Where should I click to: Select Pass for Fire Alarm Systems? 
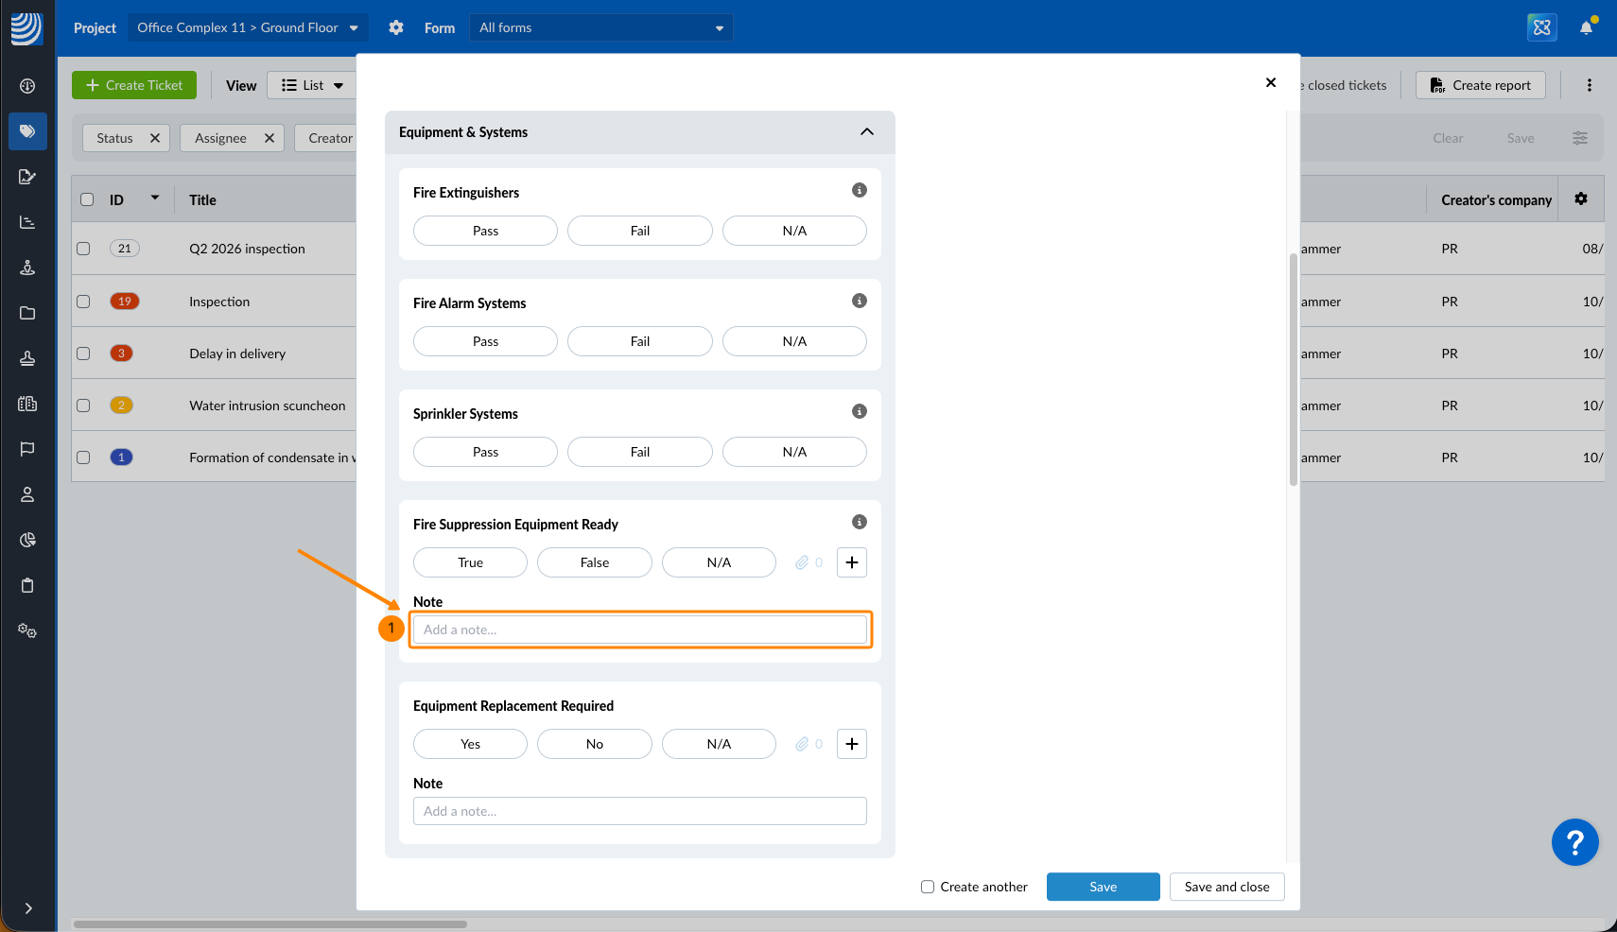point(485,341)
